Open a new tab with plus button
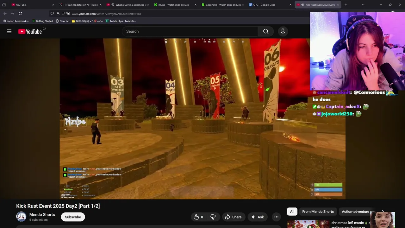Viewport: 405px width, 228px height. (x=346, y=5)
